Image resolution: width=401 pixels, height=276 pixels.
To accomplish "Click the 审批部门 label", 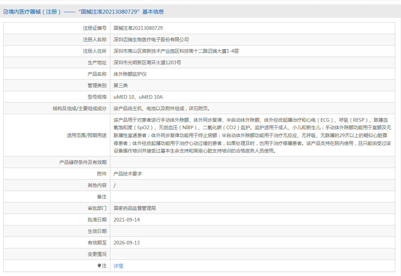I will coord(97,209).
